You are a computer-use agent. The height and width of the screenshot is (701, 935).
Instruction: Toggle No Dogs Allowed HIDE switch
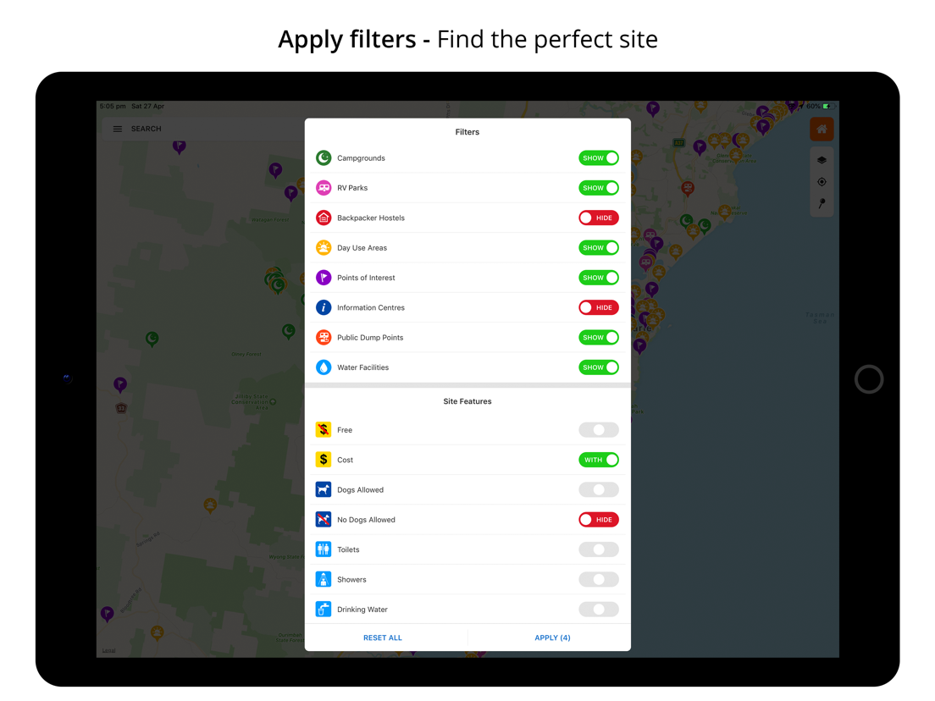(598, 520)
